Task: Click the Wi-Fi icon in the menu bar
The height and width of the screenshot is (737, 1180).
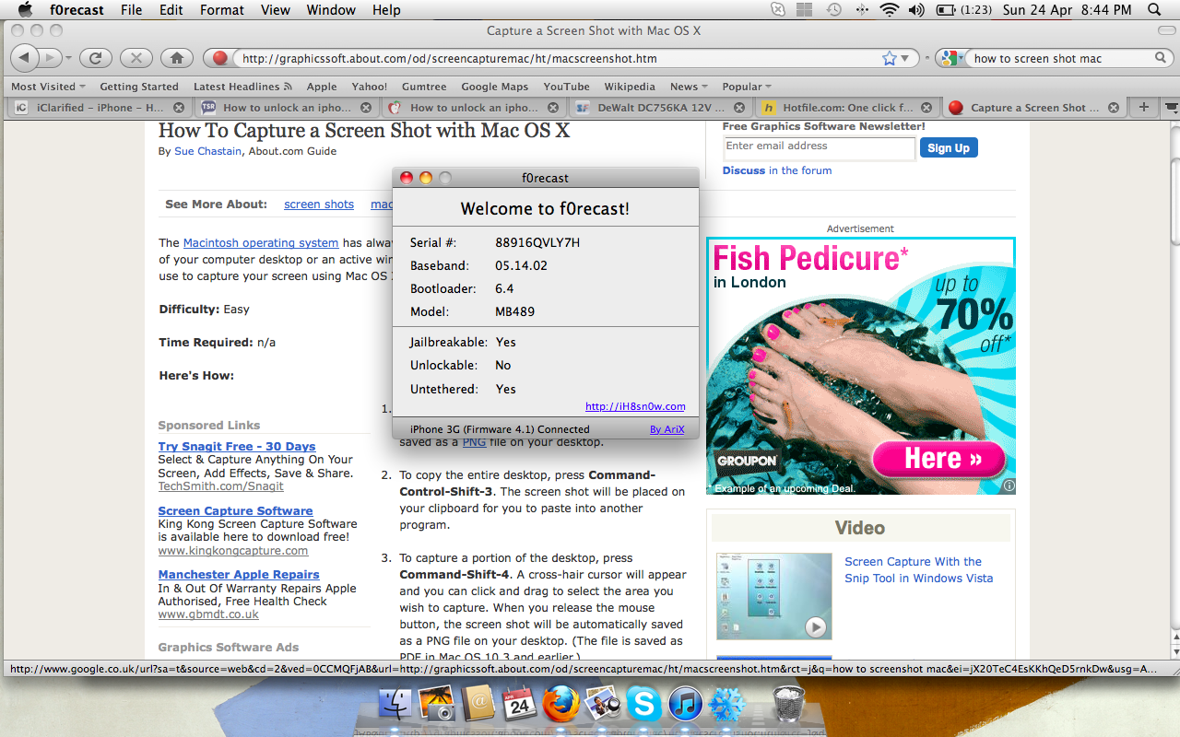Action: 889,10
